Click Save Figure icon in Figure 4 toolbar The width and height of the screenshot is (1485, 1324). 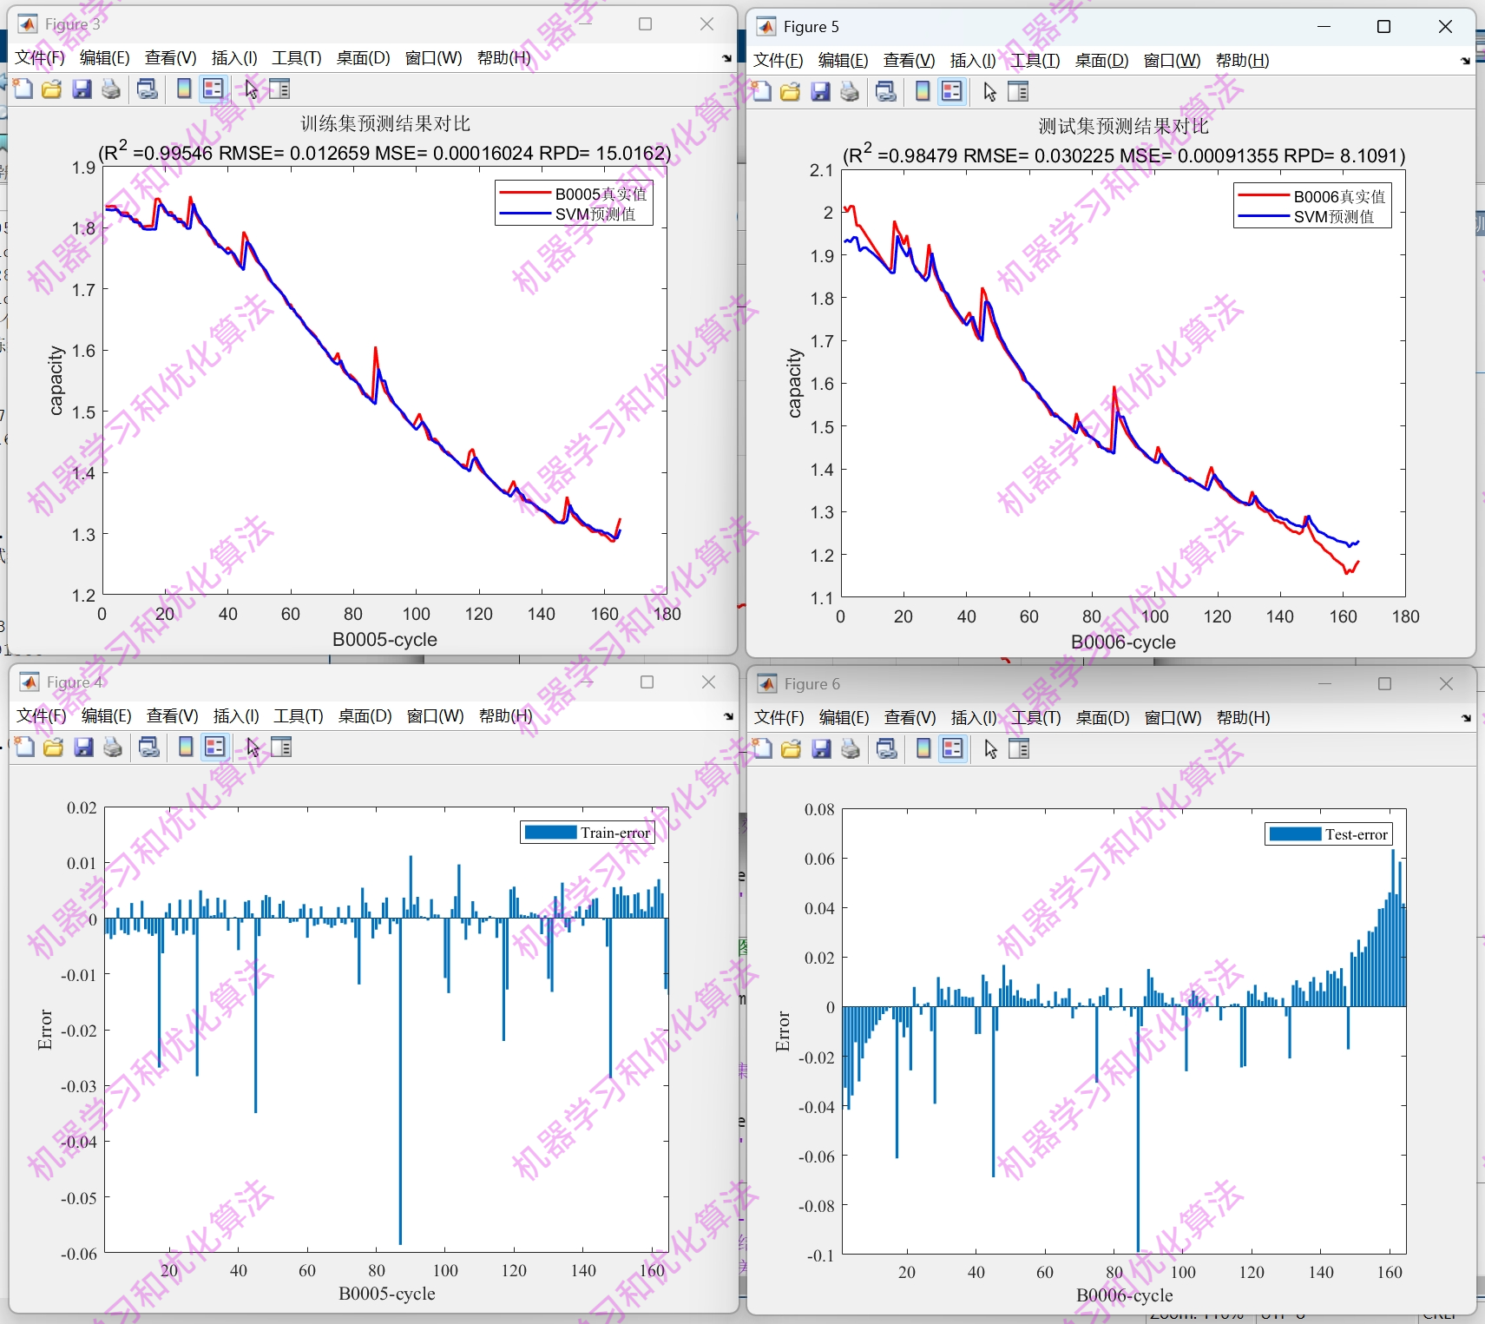(x=83, y=747)
